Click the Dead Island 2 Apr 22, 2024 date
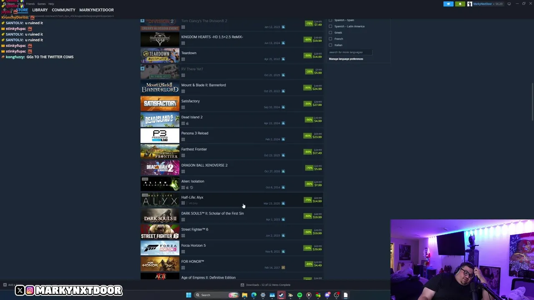 click(x=272, y=123)
